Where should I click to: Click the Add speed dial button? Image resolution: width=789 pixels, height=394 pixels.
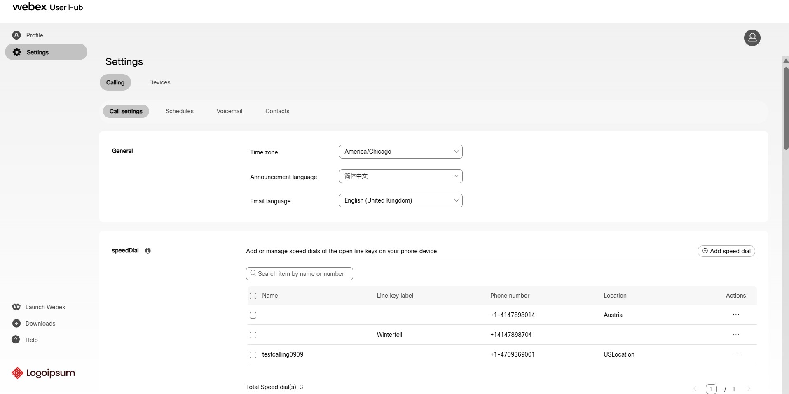726,251
